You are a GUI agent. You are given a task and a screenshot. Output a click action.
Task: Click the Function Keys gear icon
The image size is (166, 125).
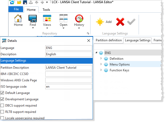click(106, 70)
